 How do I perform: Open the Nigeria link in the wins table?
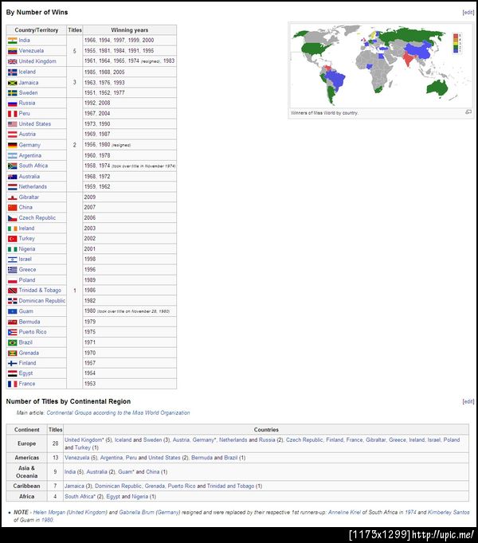(x=27, y=249)
